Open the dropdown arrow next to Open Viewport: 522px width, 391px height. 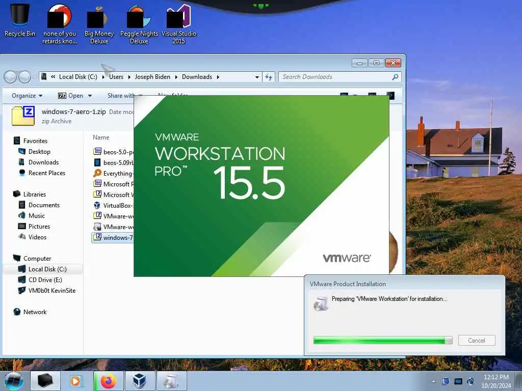[90, 96]
